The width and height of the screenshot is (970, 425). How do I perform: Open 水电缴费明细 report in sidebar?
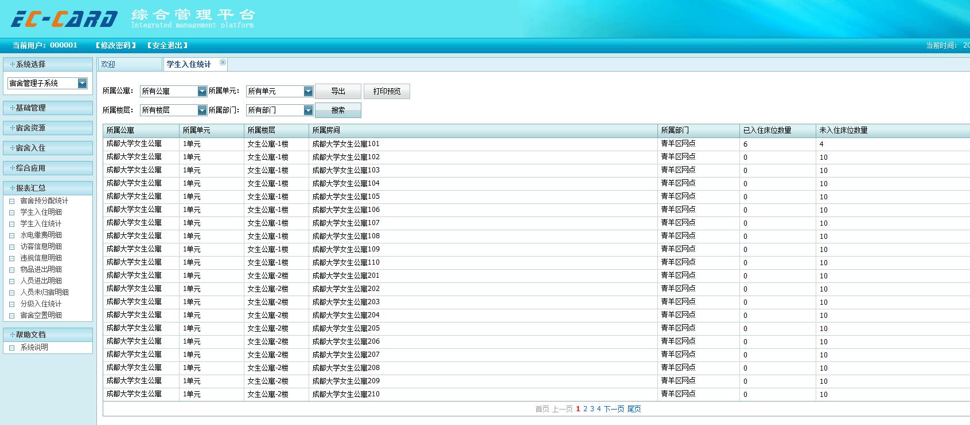(x=41, y=235)
